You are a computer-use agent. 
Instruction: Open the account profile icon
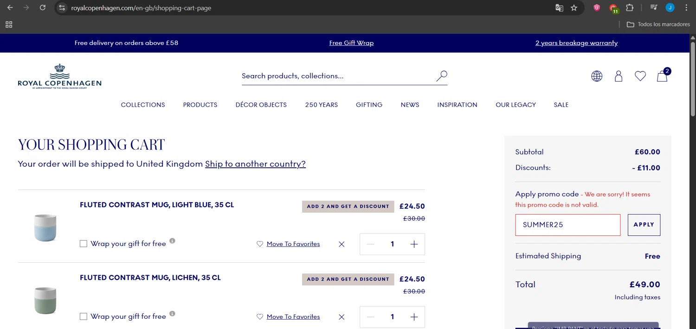[x=619, y=76]
